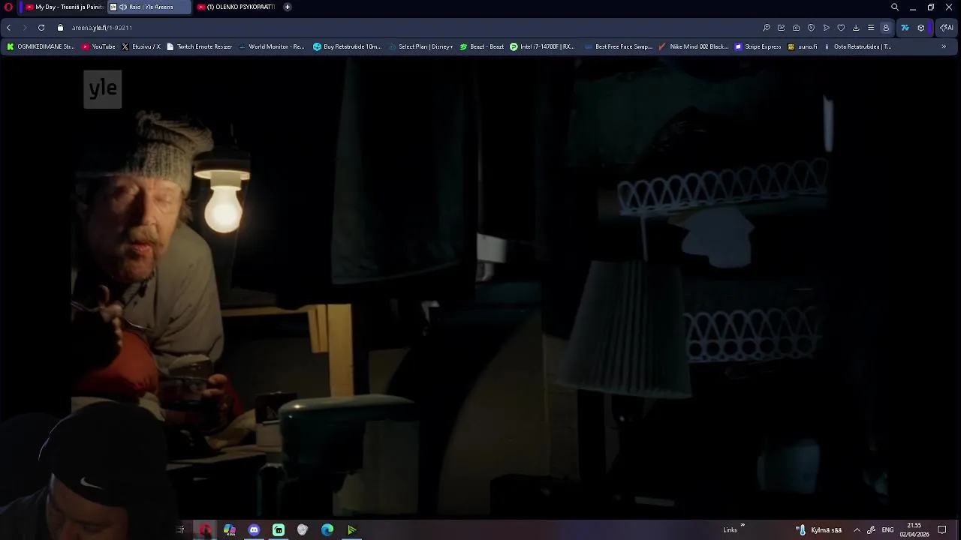Take a snapshot with the camera icon
Viewport: 961px width, 540px height.
pyautogui.click(x=796, y=28)
